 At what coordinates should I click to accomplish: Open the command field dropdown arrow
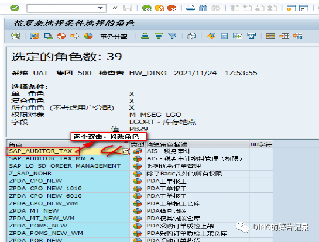[100, 8]
